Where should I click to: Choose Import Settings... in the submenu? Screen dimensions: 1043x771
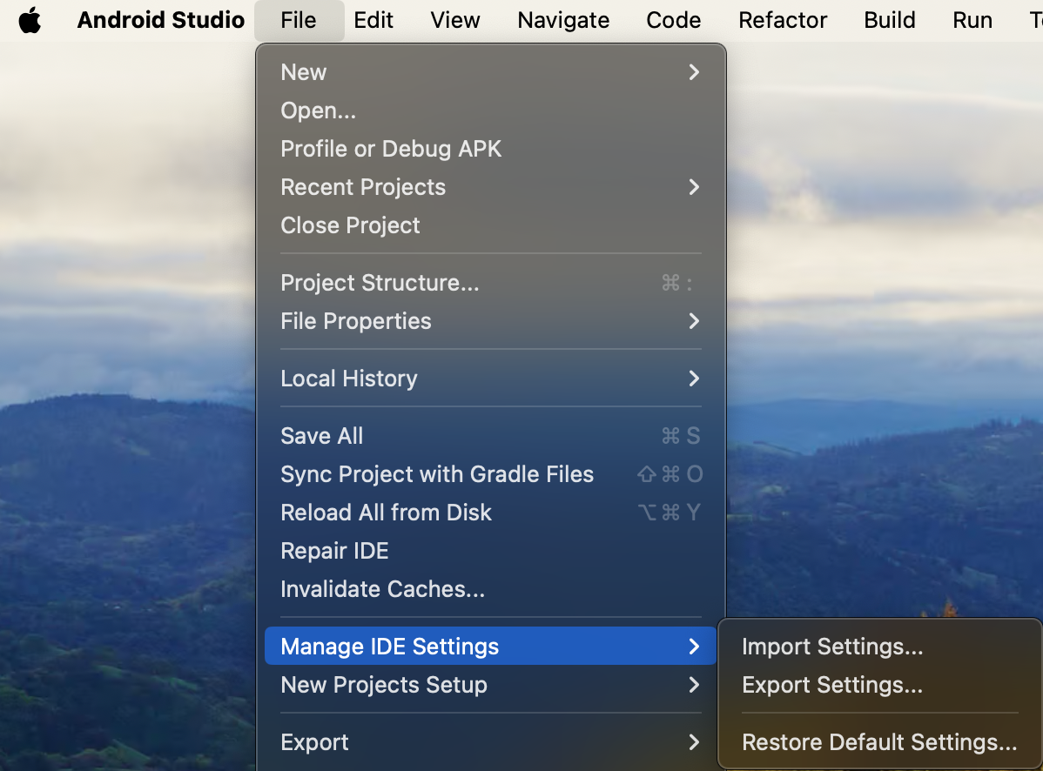pos(879,647)
